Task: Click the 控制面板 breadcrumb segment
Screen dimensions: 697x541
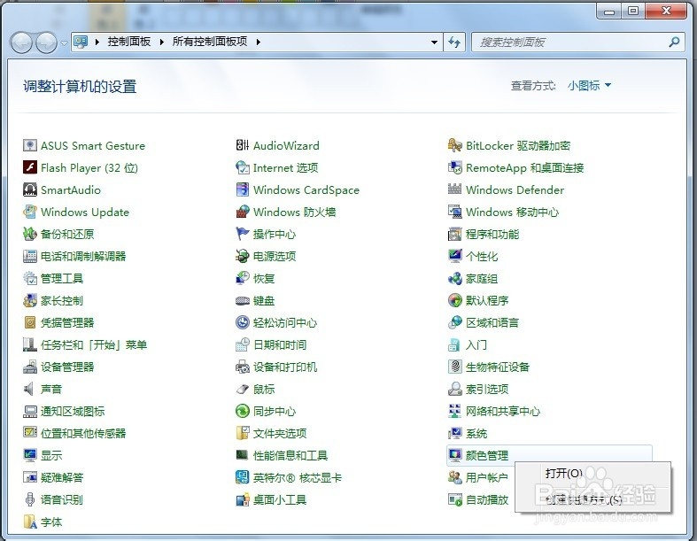Action: [x=129, y=42]
